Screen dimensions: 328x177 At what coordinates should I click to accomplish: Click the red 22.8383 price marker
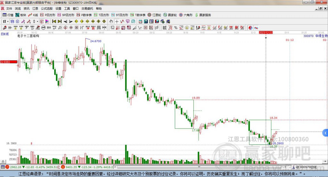point(9,62)
